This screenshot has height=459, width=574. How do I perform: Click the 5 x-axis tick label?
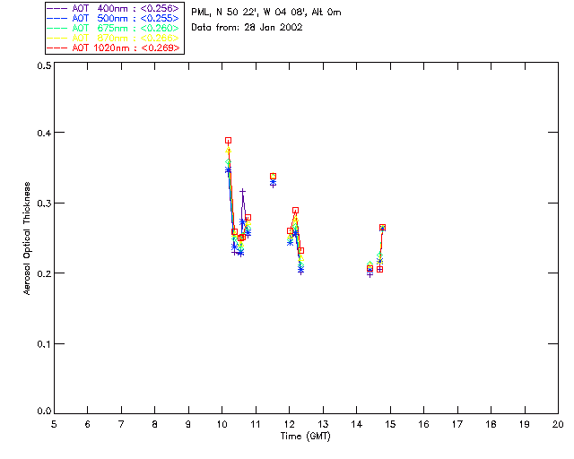pos(54,424)
